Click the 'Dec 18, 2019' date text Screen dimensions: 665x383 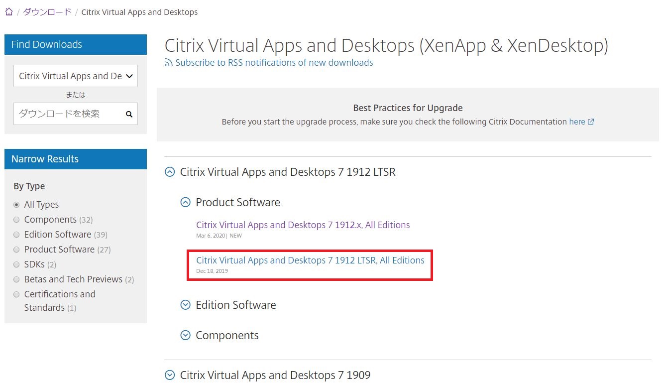[212, 271]
